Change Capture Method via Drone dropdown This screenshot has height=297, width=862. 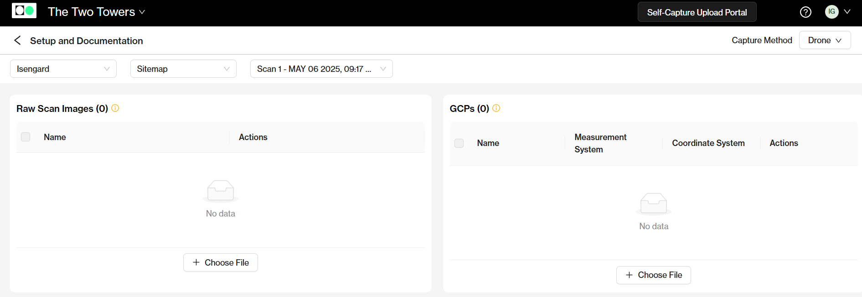(825, 40)
